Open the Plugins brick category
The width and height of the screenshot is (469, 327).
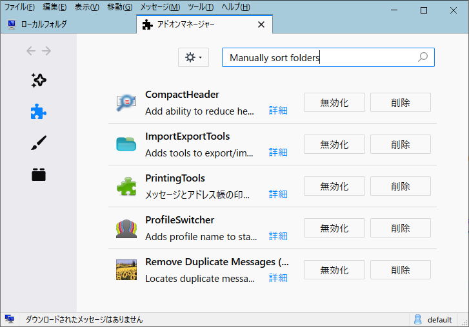tap(39, 174)
